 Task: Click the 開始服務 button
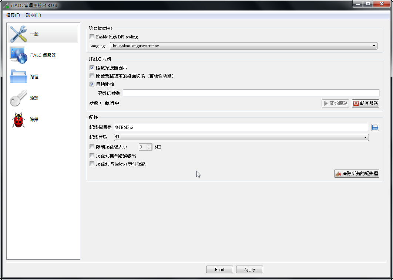coord(335,103)
